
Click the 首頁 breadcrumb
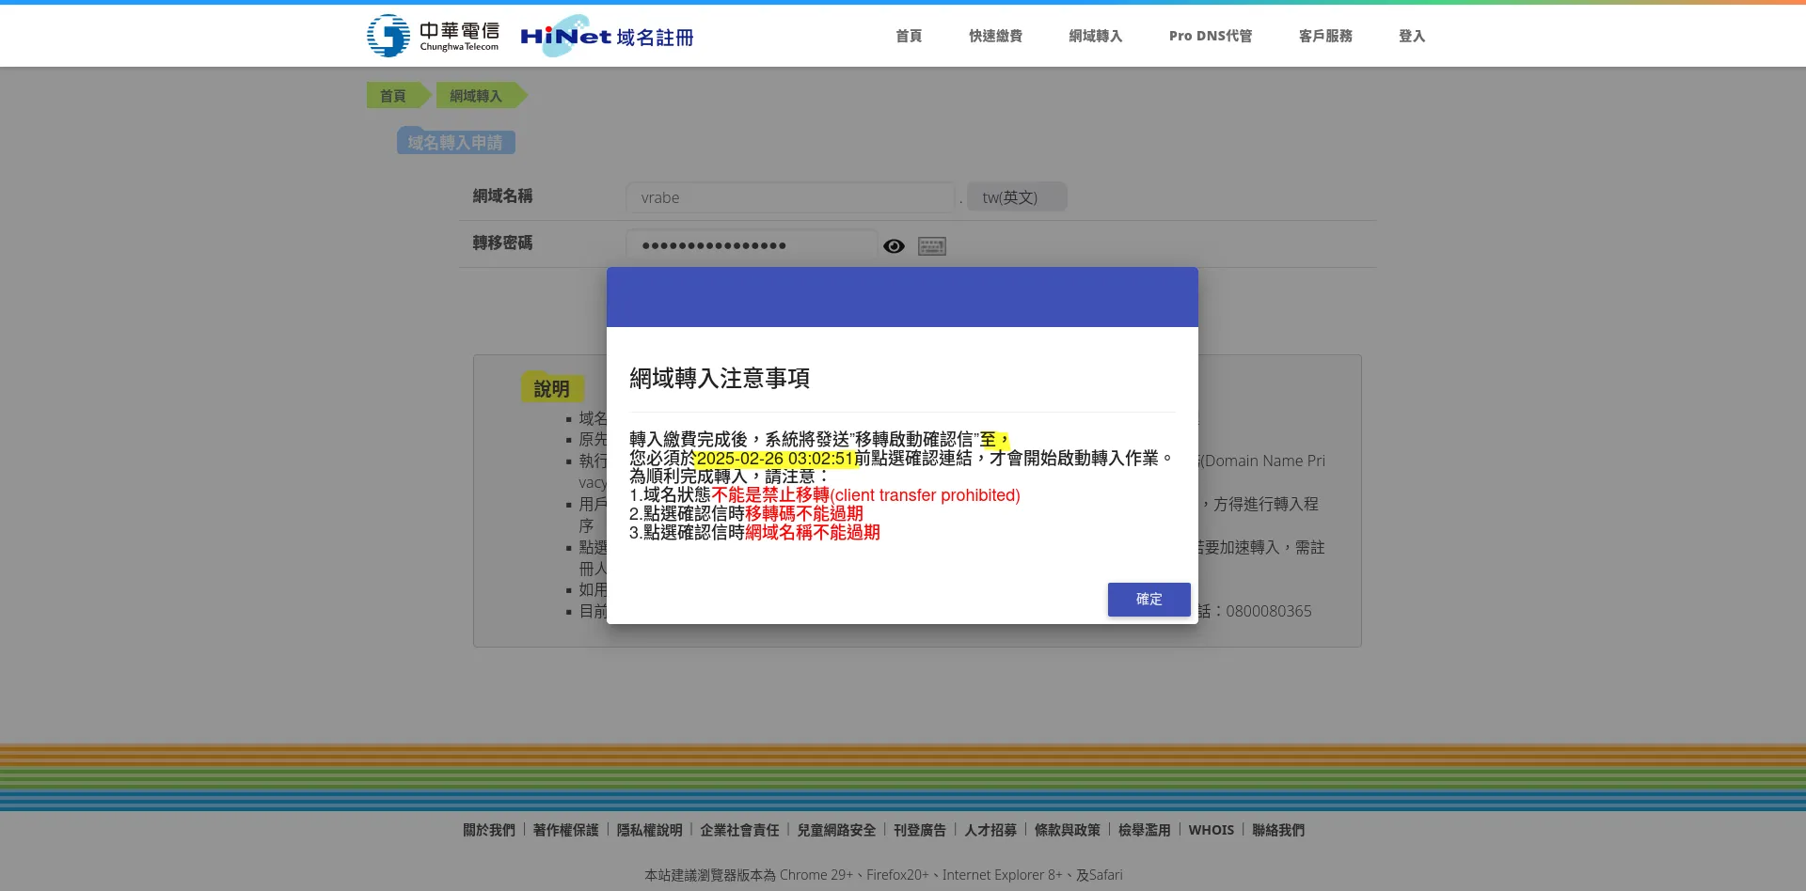click(393, 96)
